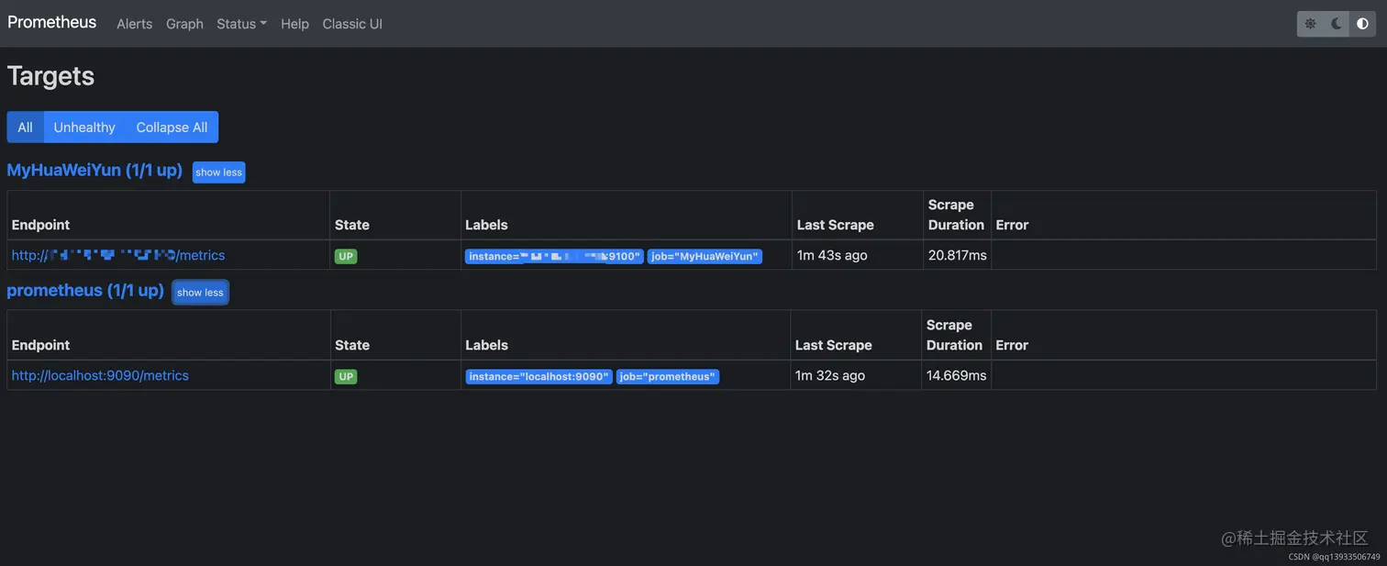Click the job="MyHuaWeiYun" label badge
1387x566 pixels.
tap(705, 256)
